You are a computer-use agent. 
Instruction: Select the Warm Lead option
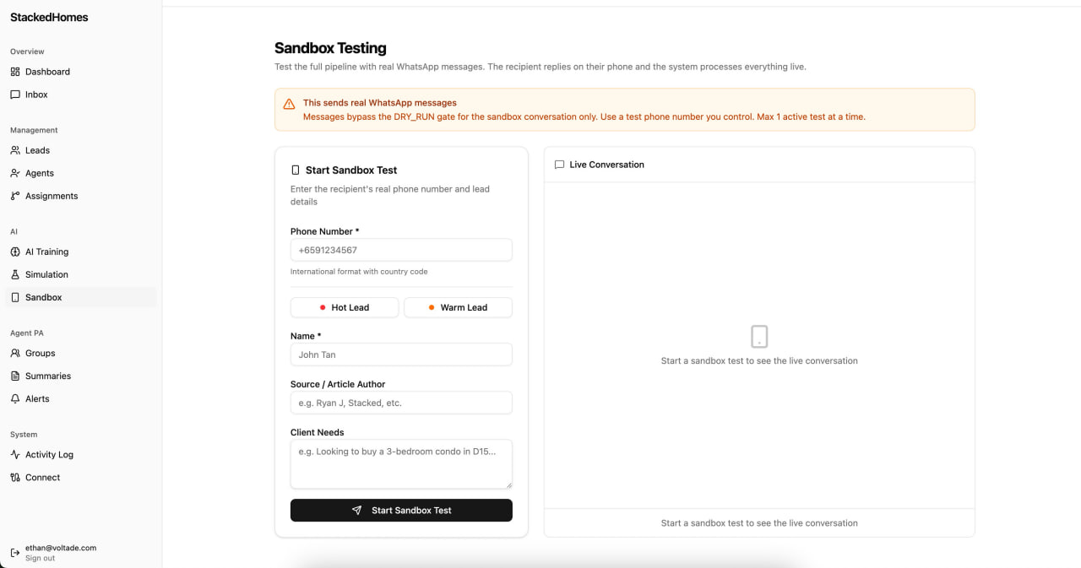[458, 307]
